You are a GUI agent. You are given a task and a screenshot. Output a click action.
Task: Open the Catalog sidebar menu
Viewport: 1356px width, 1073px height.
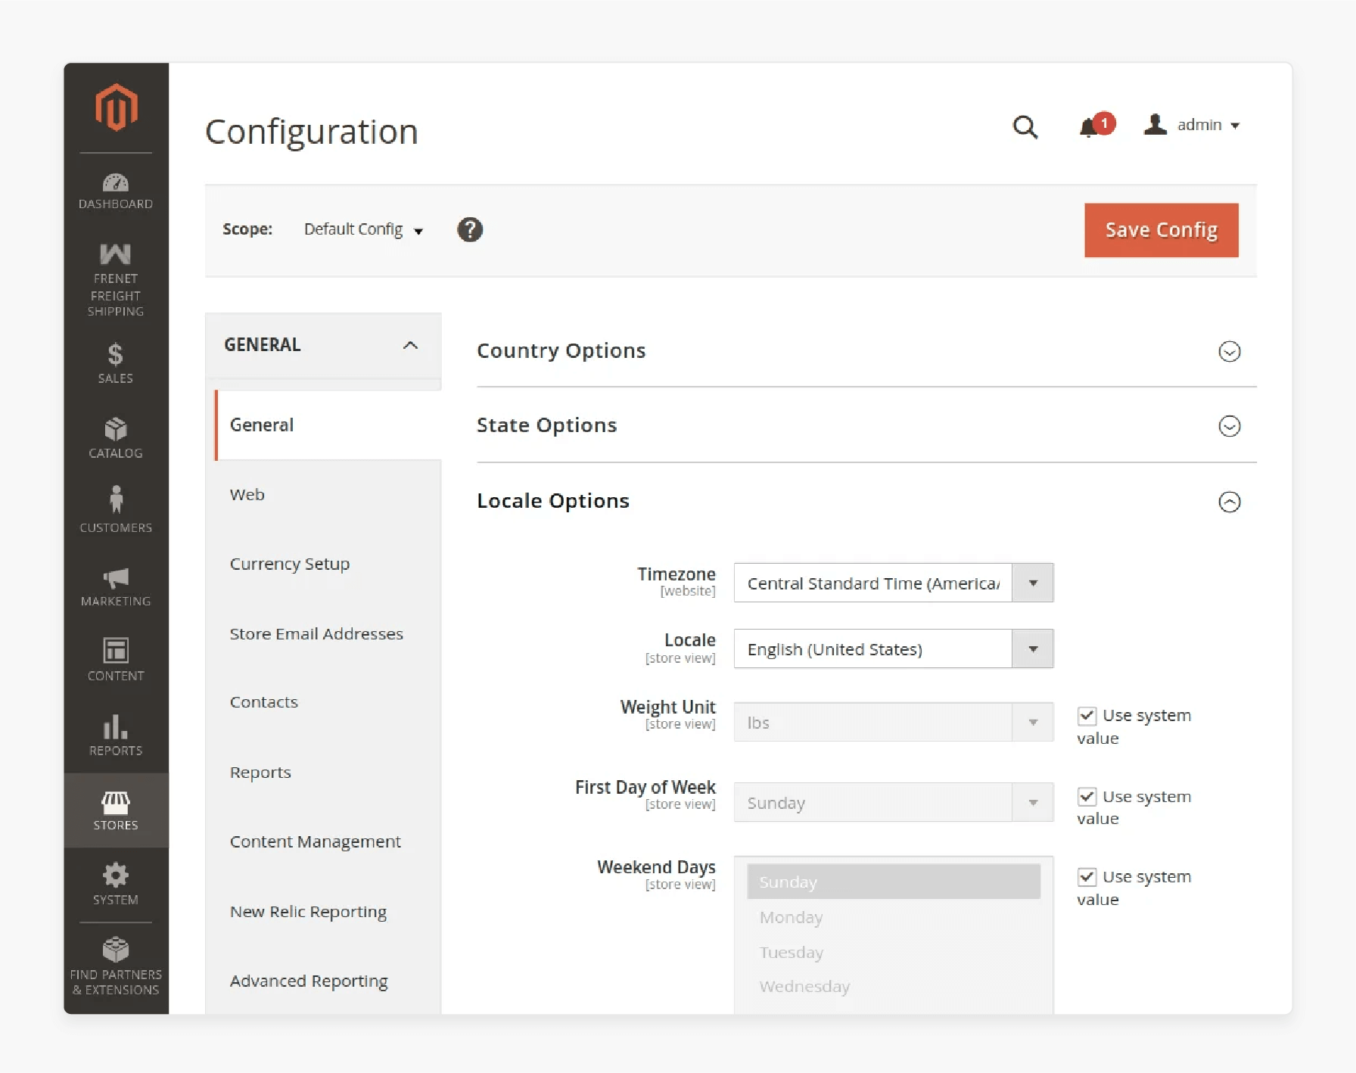point(116,438)
